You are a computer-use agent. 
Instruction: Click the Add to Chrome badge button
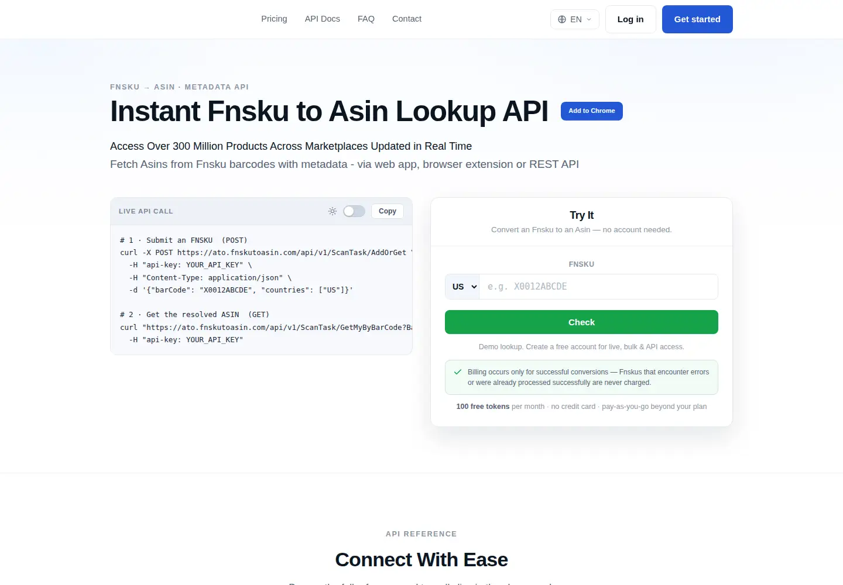(592, 111)
